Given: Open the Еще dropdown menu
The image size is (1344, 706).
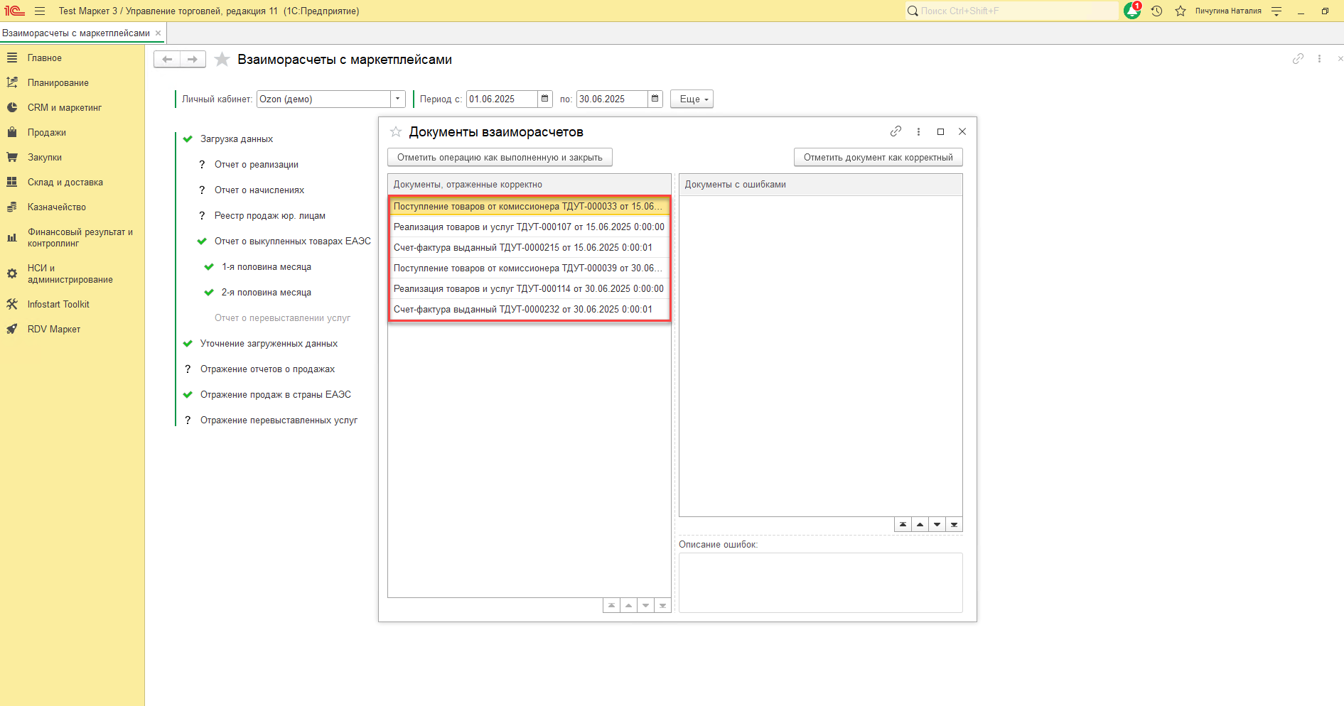Looking at the screenshot, I should [x=692, y=99].
